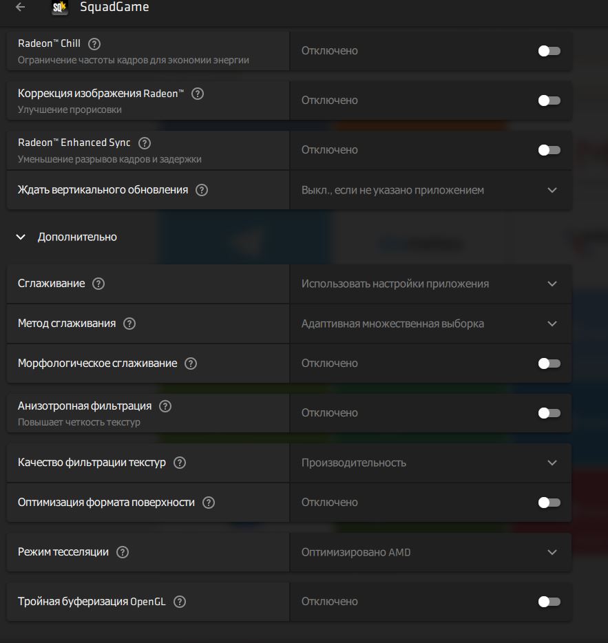Enable Оптимизация формата поверхности switch
The image size is (608, 643).
coord(549,503)
